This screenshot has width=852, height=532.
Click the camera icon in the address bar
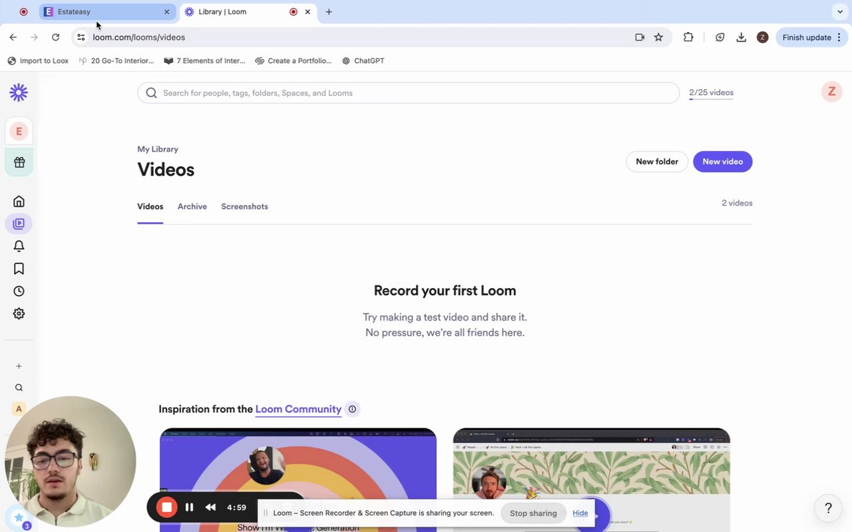[640, 37]
